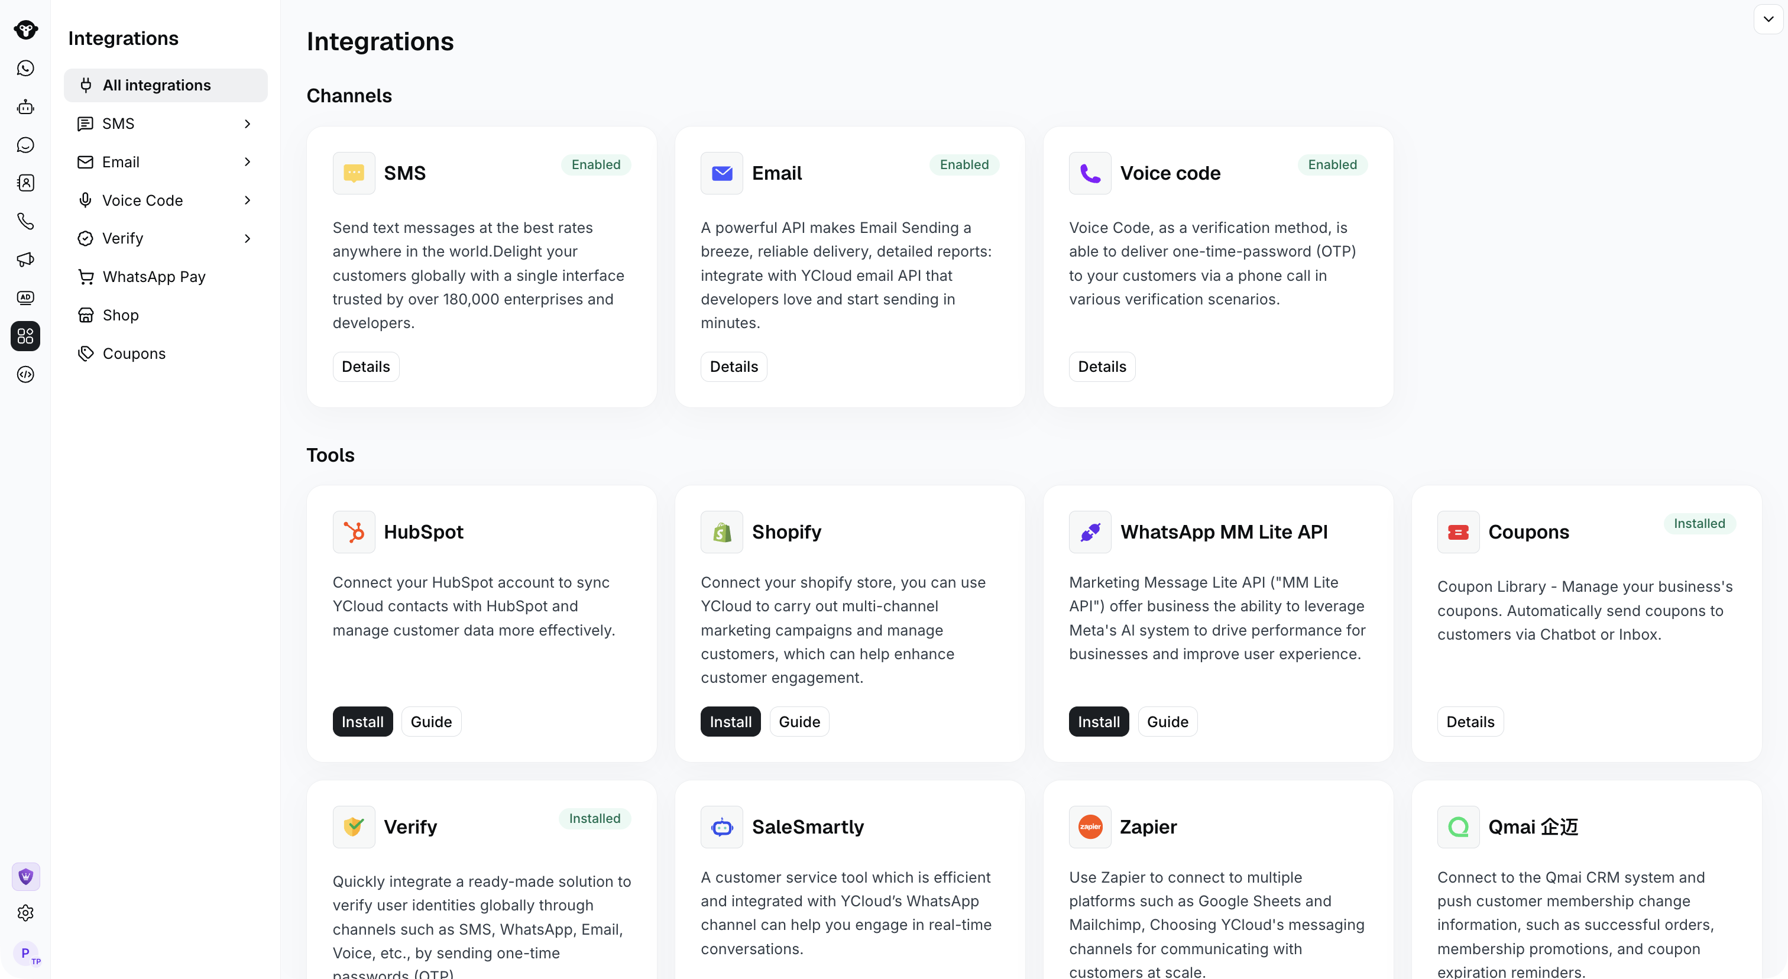Open the contacts icon in left rail

point(25,183)
